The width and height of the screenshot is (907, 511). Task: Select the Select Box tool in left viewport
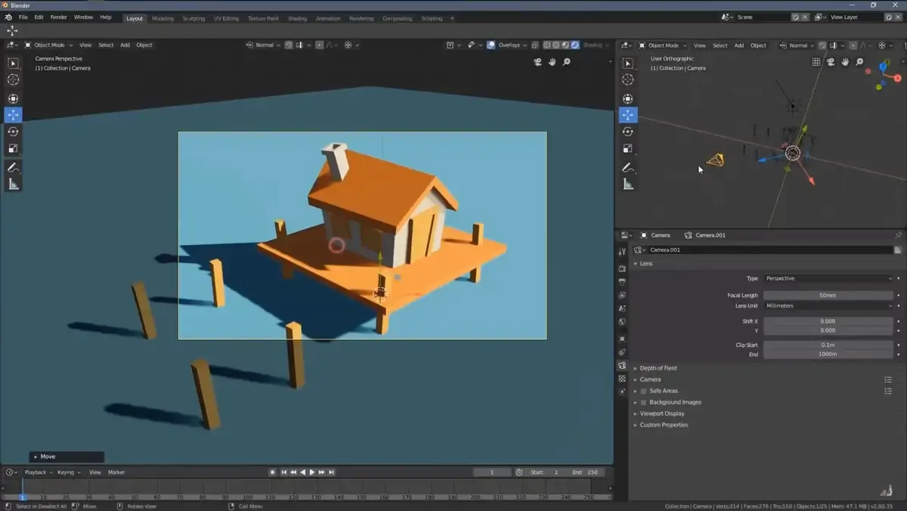tap(13, 63)
